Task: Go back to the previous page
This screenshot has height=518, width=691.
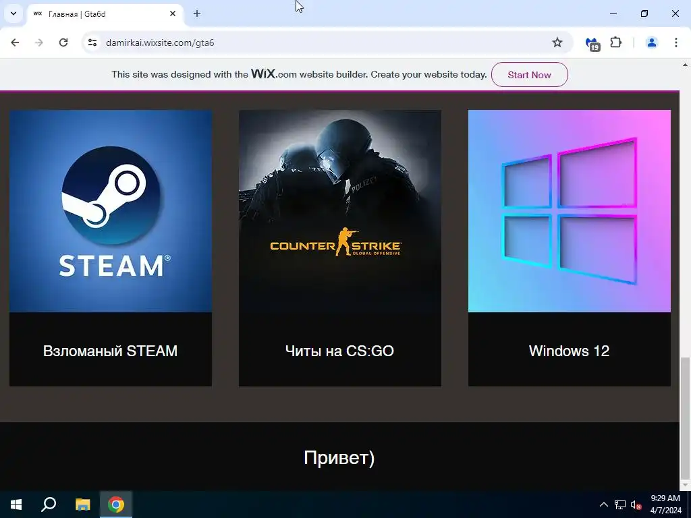Action: pos(15,42)
